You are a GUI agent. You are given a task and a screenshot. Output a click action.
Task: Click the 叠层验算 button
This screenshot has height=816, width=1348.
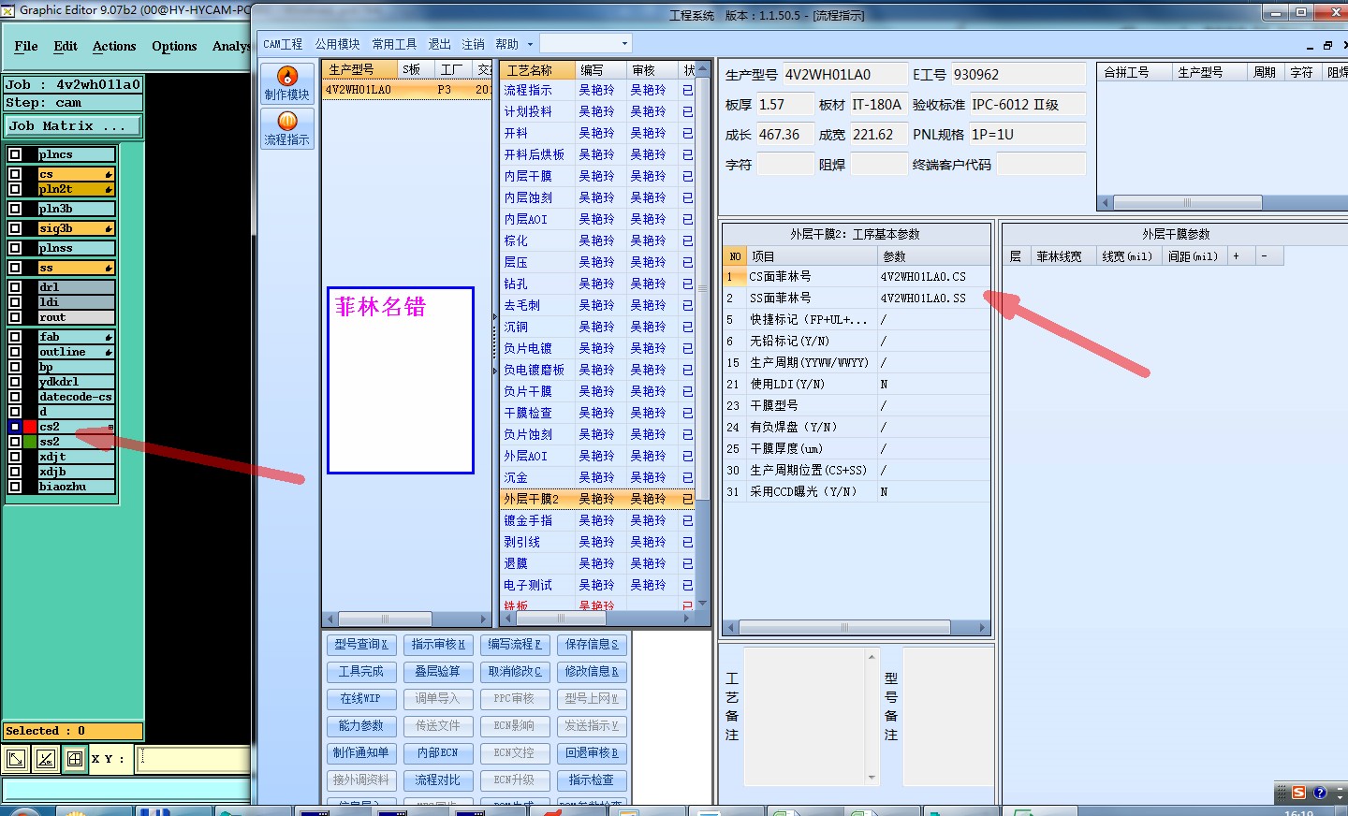pyautogui.click(x=438, y=671)
